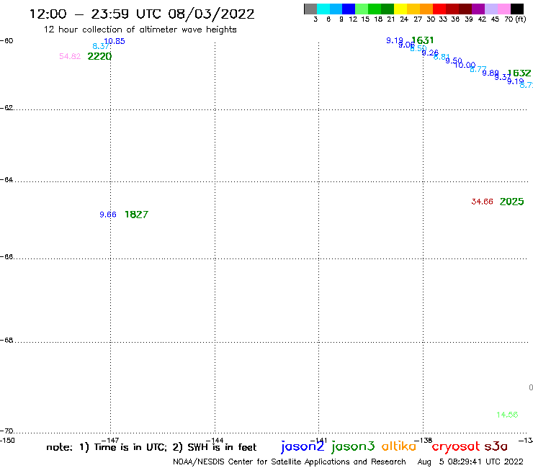Click the timestamp 'Aug 5 08:29:41 UTC 2022'

tap(470, 462)
